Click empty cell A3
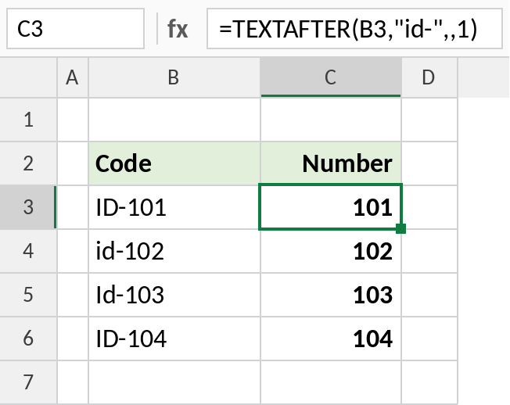The image size is (510, 405). click(73, 207)
